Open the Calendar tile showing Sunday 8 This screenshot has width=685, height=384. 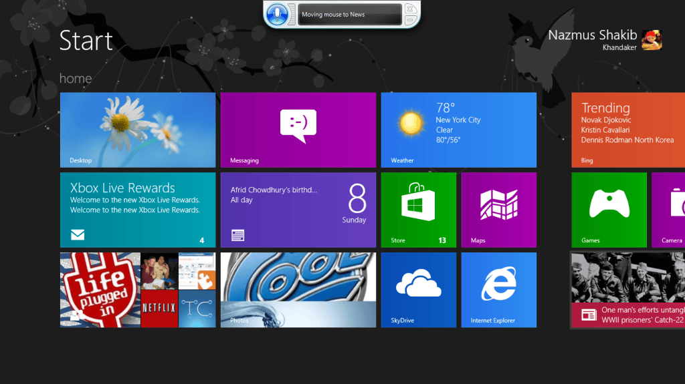298,210
